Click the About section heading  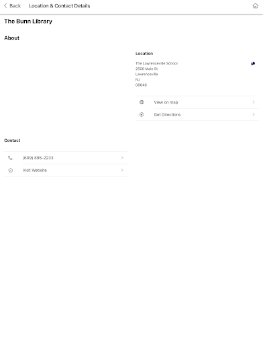tap(11, 38)
